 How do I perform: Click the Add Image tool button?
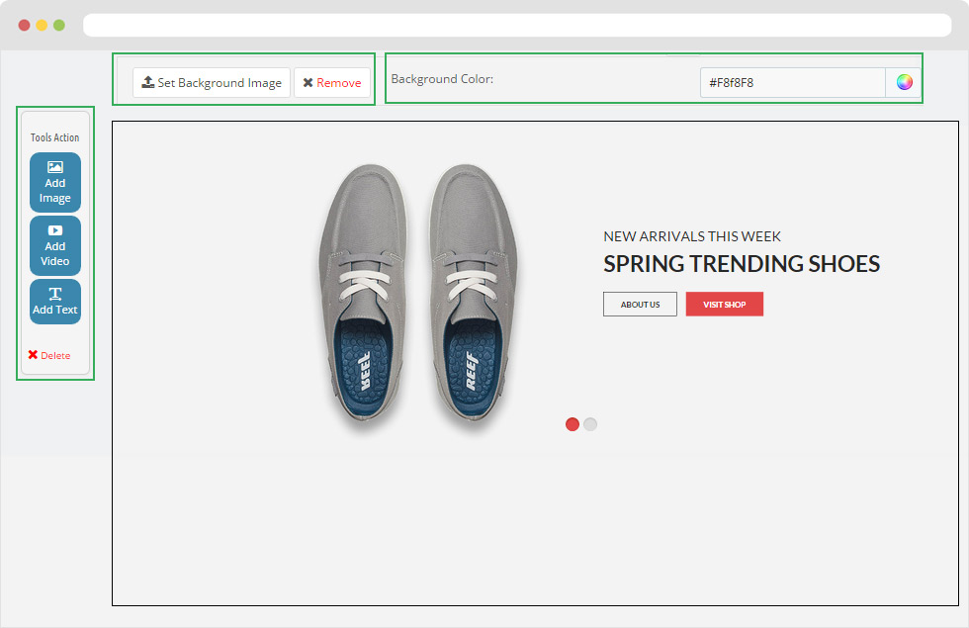coord(55,182)
